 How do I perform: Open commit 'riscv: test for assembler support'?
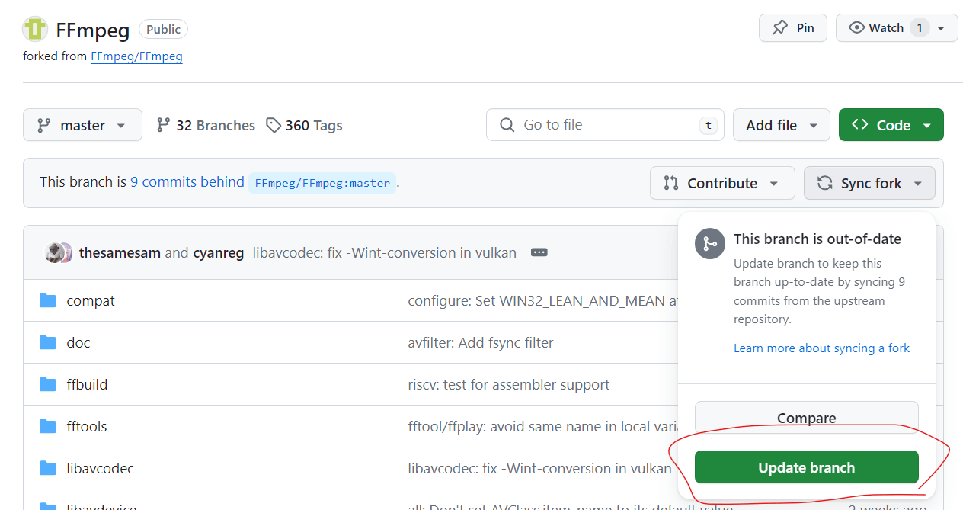click(509, 384)
